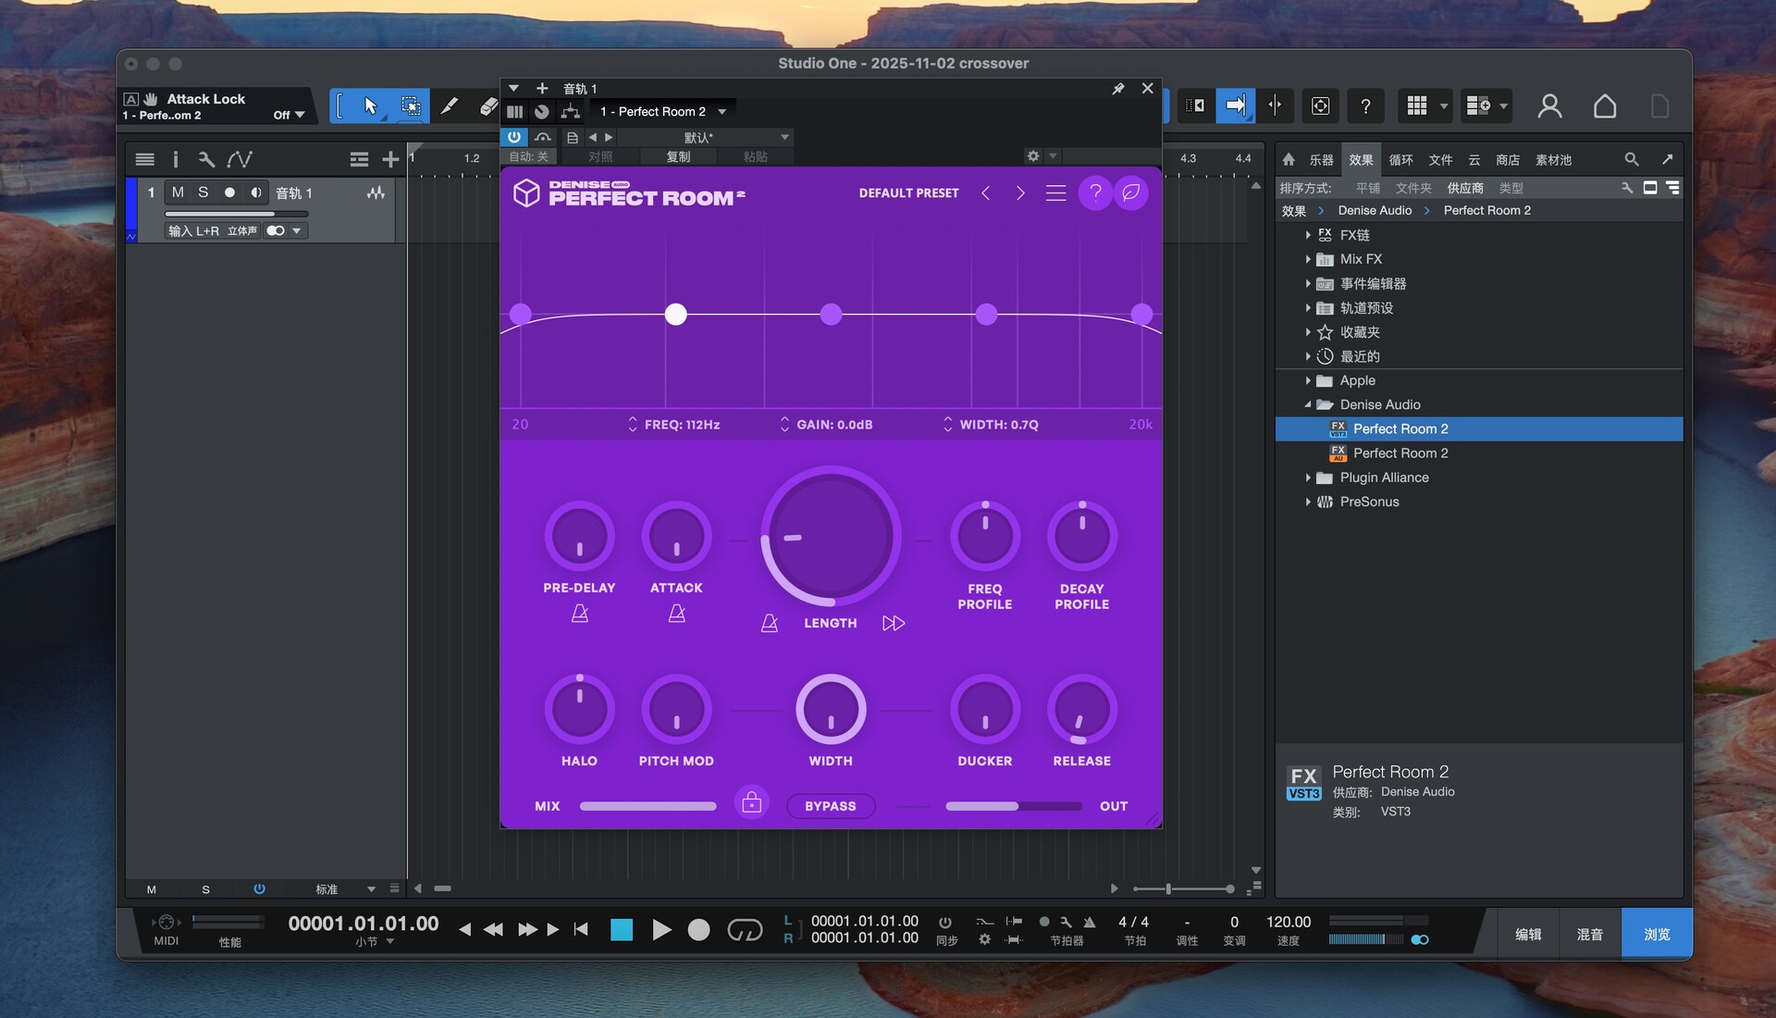Select the Paint (pencil) tool
Image resolution: width=1776 pixels, height=1018 pixels.
pos(450,106)
